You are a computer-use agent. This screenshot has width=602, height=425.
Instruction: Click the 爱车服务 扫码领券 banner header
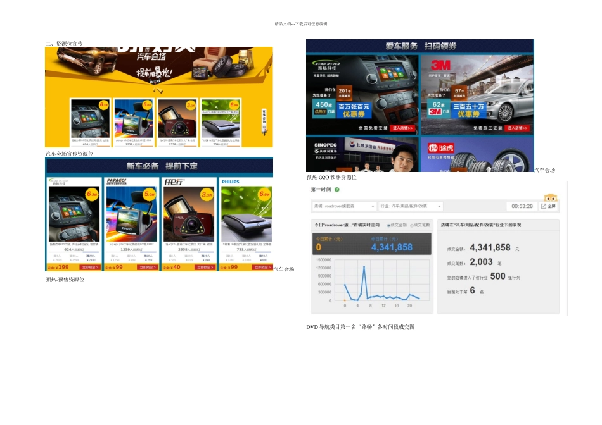(x=420, y=46)
